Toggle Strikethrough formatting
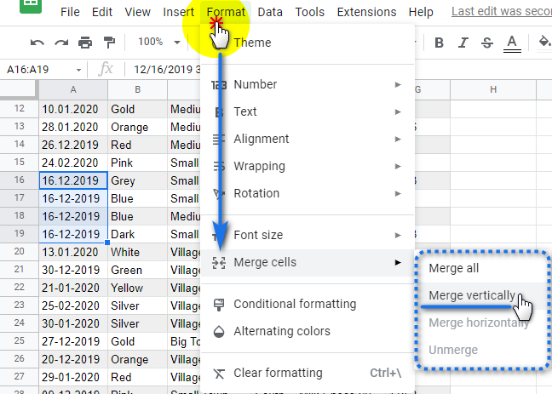This screenshot has width=552, height=394. [x=487, y=43]
